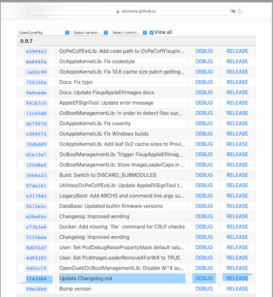Open commit 125d8e8 link
The height and width of the screenshot is (297, 273).
pos(36,165)
